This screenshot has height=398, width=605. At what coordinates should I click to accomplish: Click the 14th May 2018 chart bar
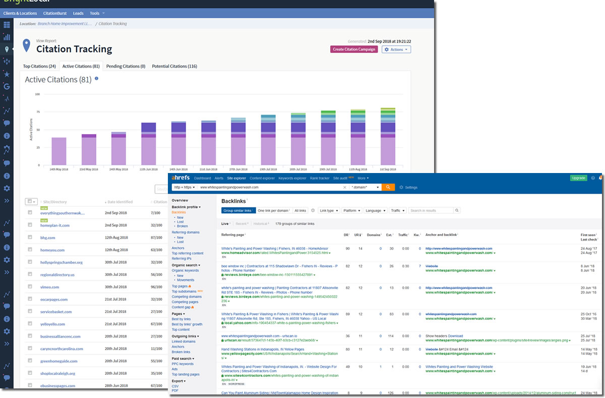pos(58,151)
